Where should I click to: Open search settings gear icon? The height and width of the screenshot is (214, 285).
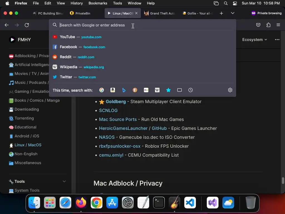coord(230,90)
